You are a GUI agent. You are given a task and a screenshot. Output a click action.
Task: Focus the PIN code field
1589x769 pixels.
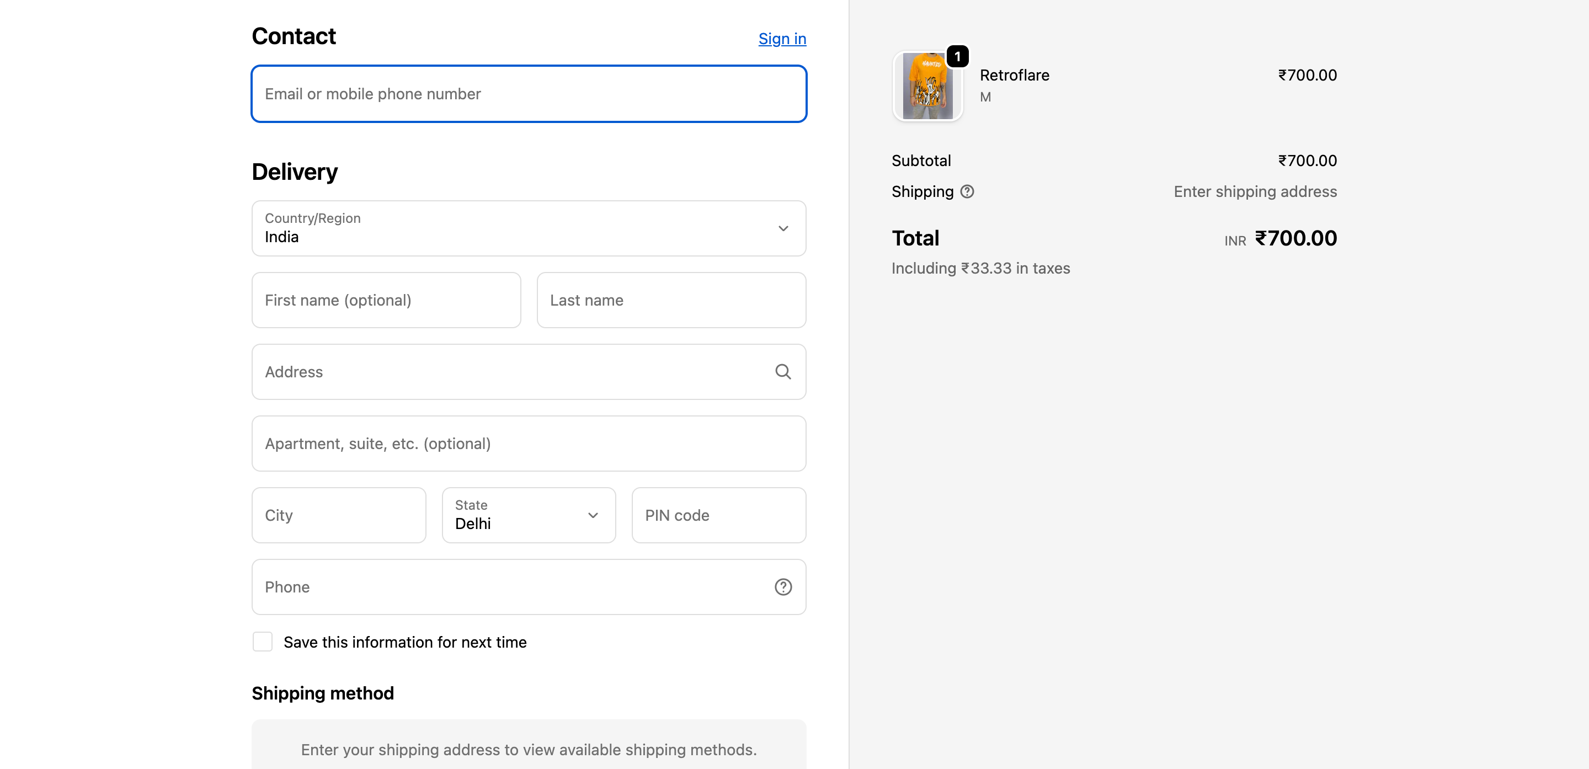click(x=718, y=515)
